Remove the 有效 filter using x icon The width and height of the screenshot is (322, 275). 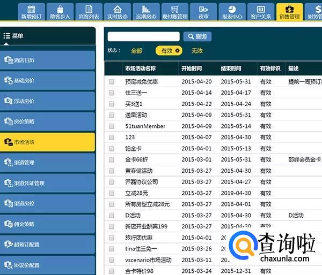(x=177, y=50)
